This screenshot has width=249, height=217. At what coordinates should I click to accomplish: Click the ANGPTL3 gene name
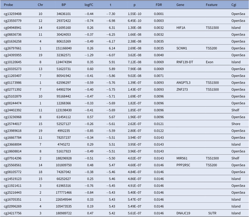point(183,83)
